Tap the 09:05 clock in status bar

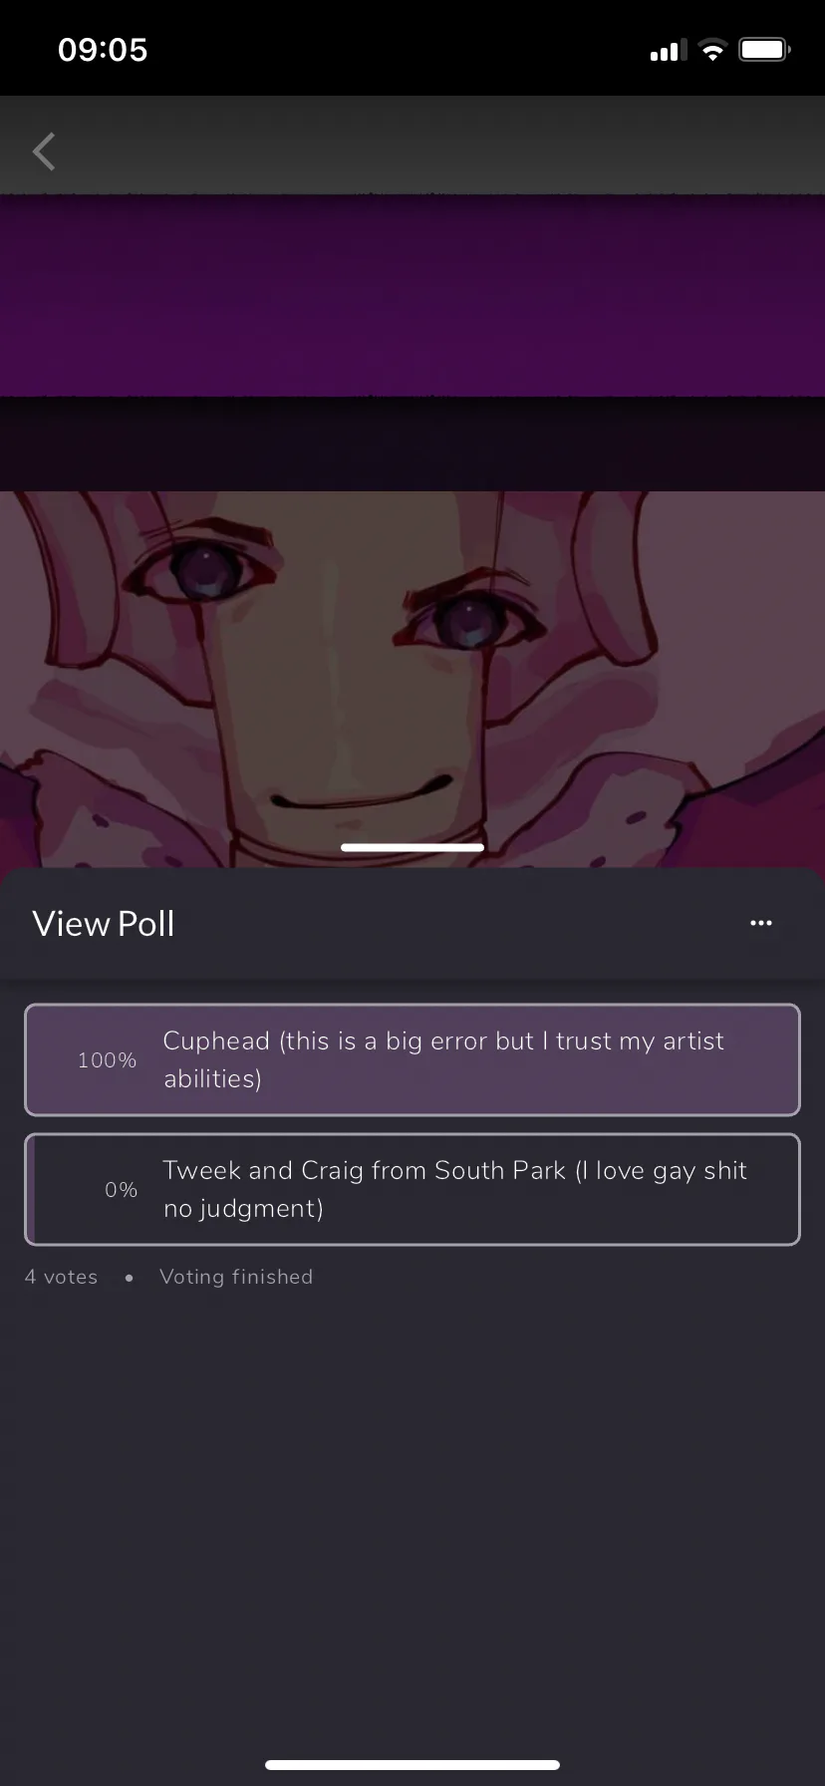[103, 50]
